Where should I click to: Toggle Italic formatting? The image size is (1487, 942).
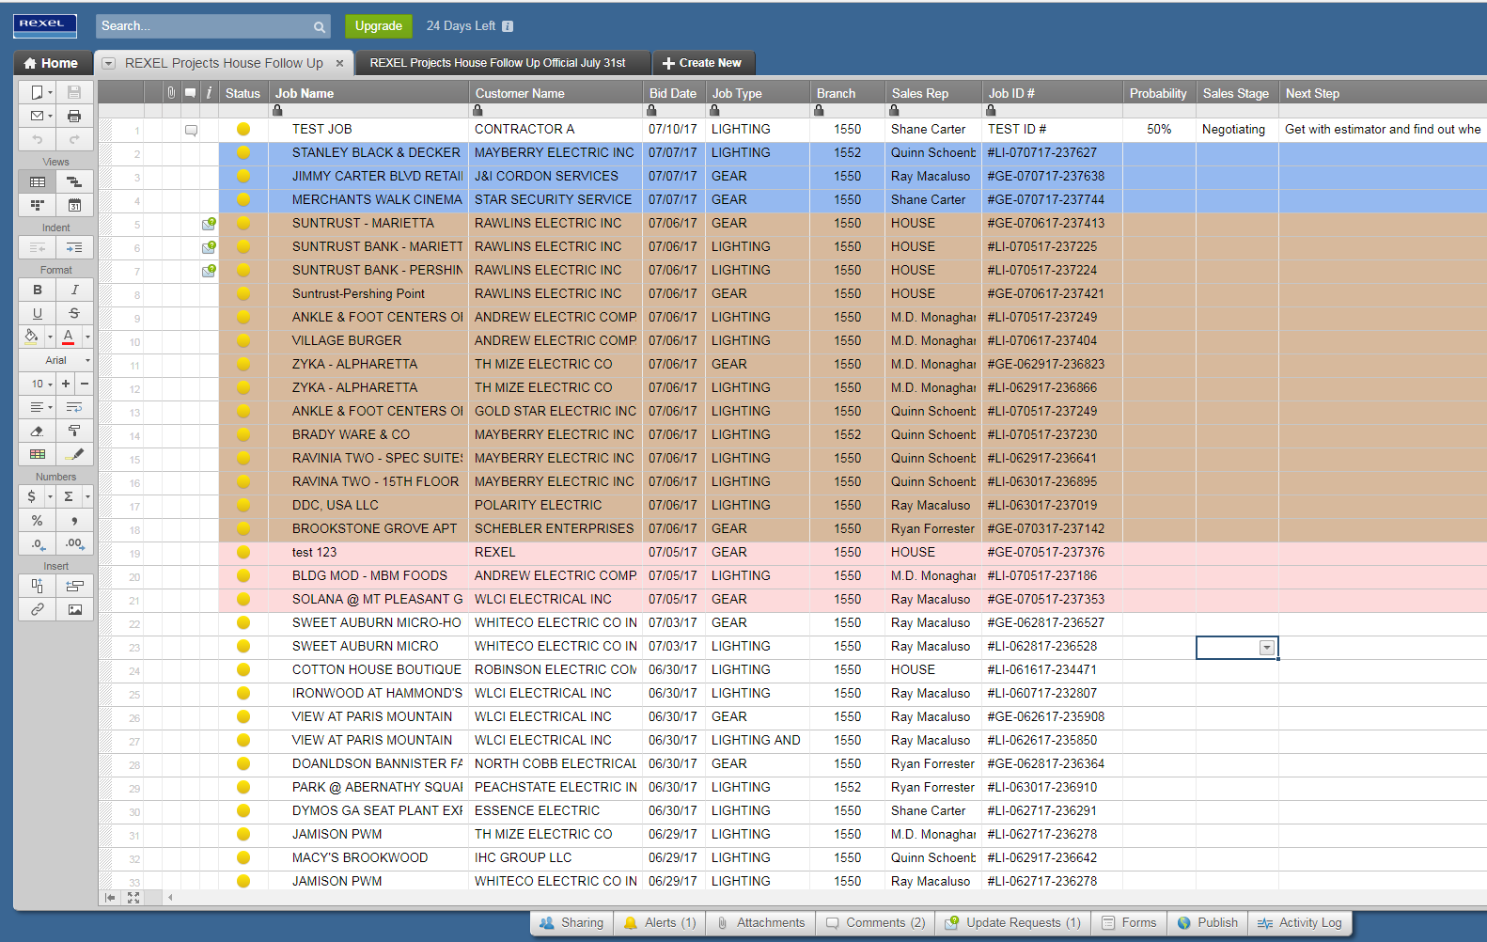click(74, 290)
